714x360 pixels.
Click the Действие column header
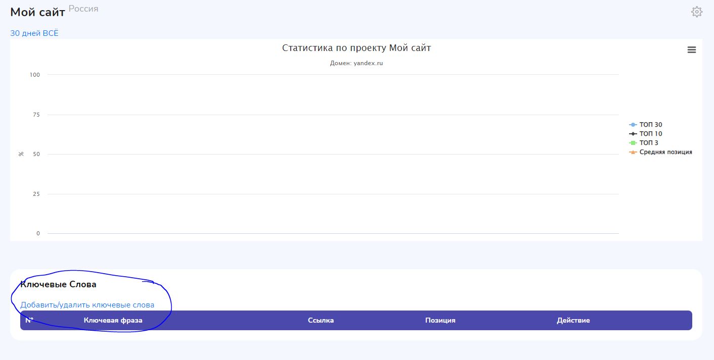pos(573,320)
